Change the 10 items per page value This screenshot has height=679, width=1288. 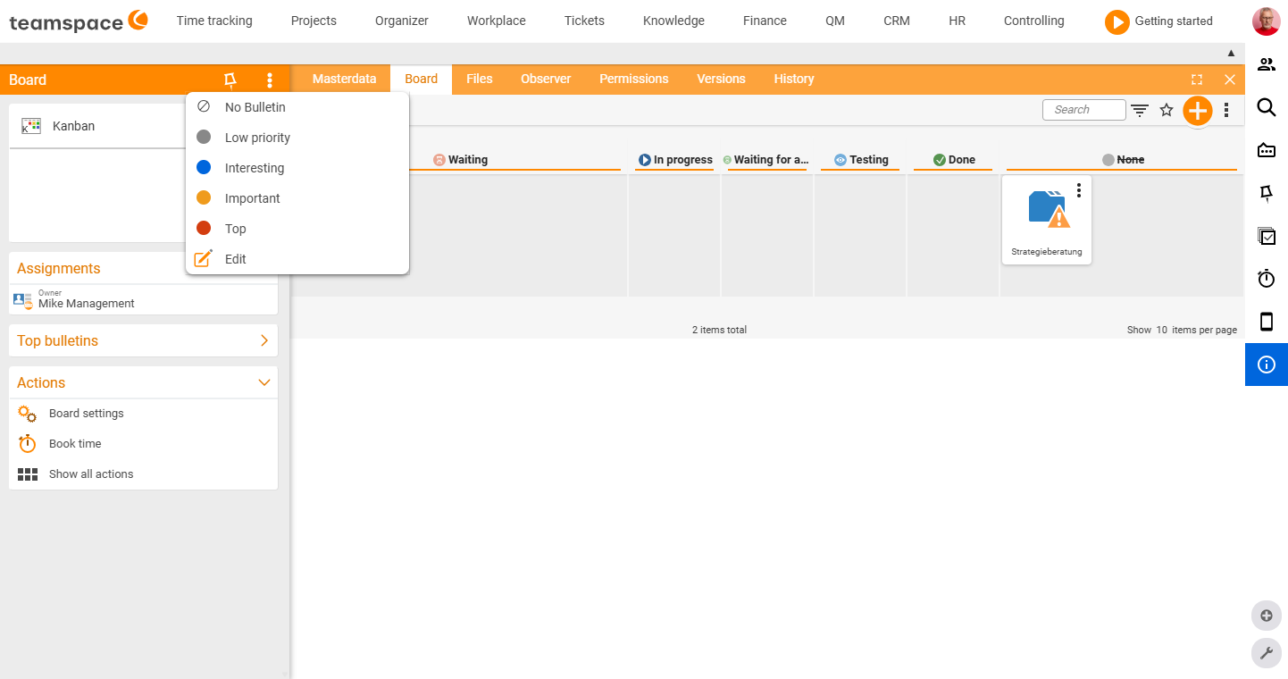click(1162, 330)
